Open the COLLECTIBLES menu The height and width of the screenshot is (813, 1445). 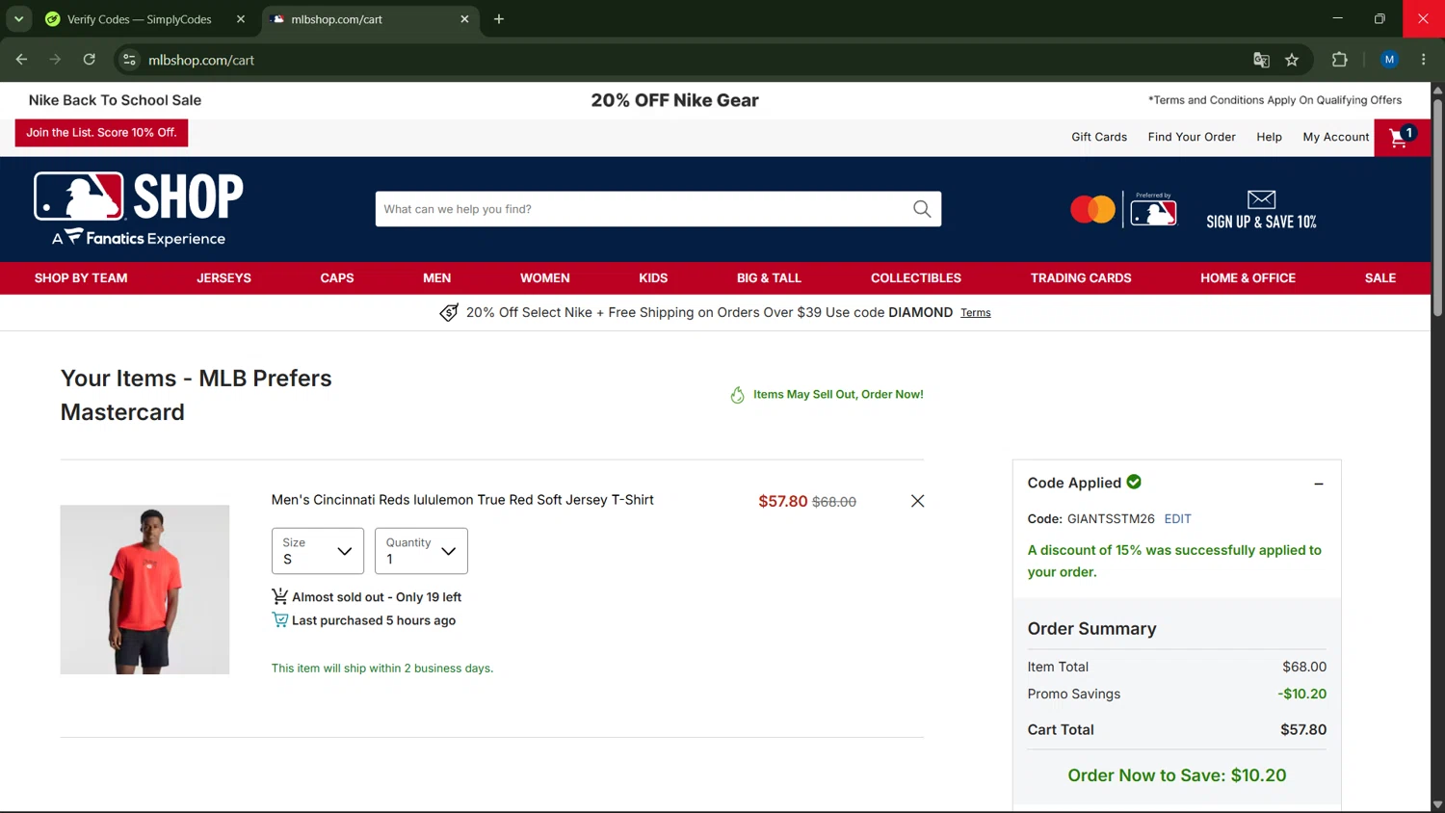[916, 278]
